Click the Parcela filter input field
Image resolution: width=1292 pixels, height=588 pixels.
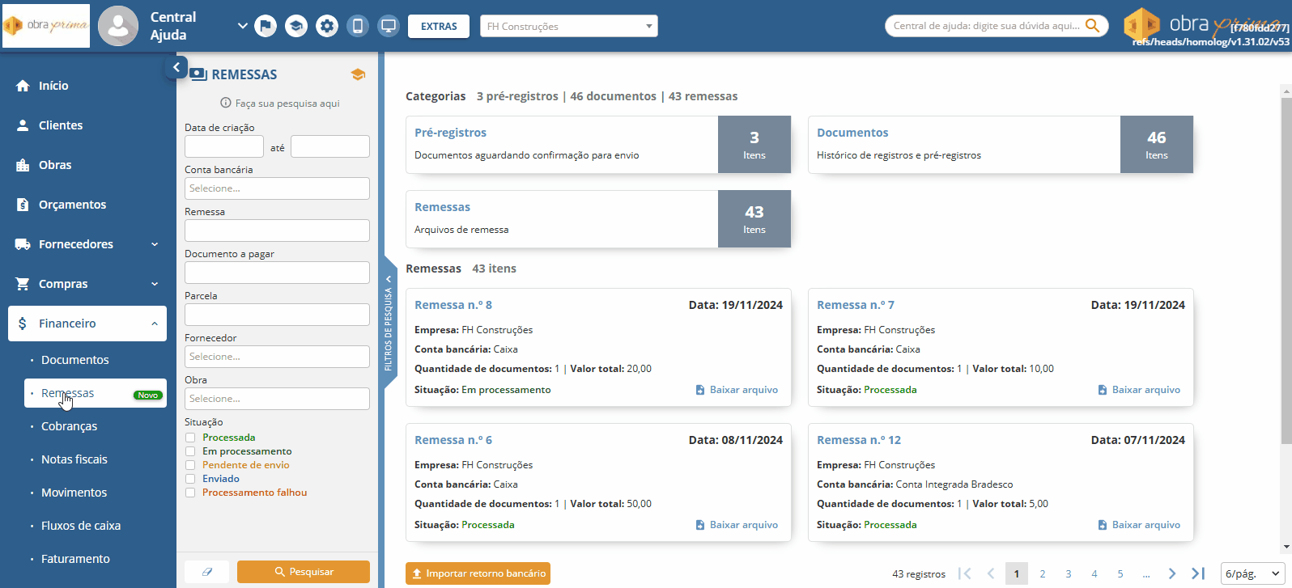click(x=277, y=315)
